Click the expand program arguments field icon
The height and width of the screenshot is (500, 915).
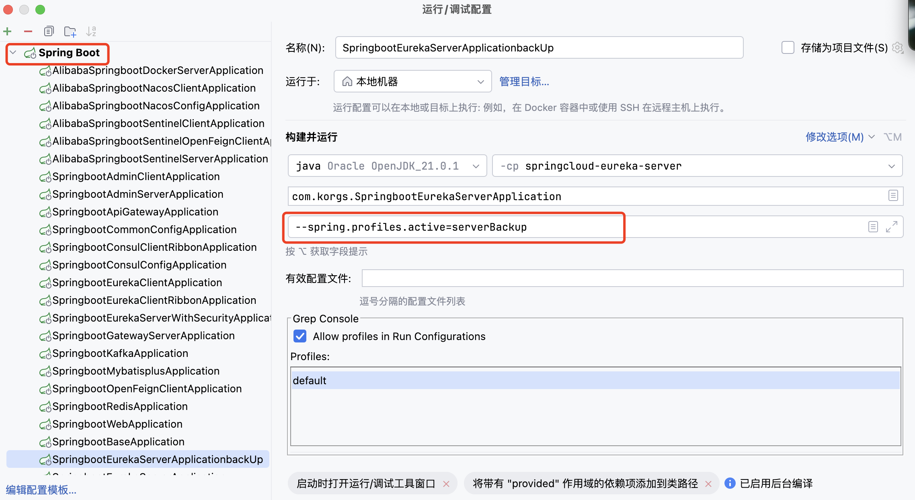(892, 227)
